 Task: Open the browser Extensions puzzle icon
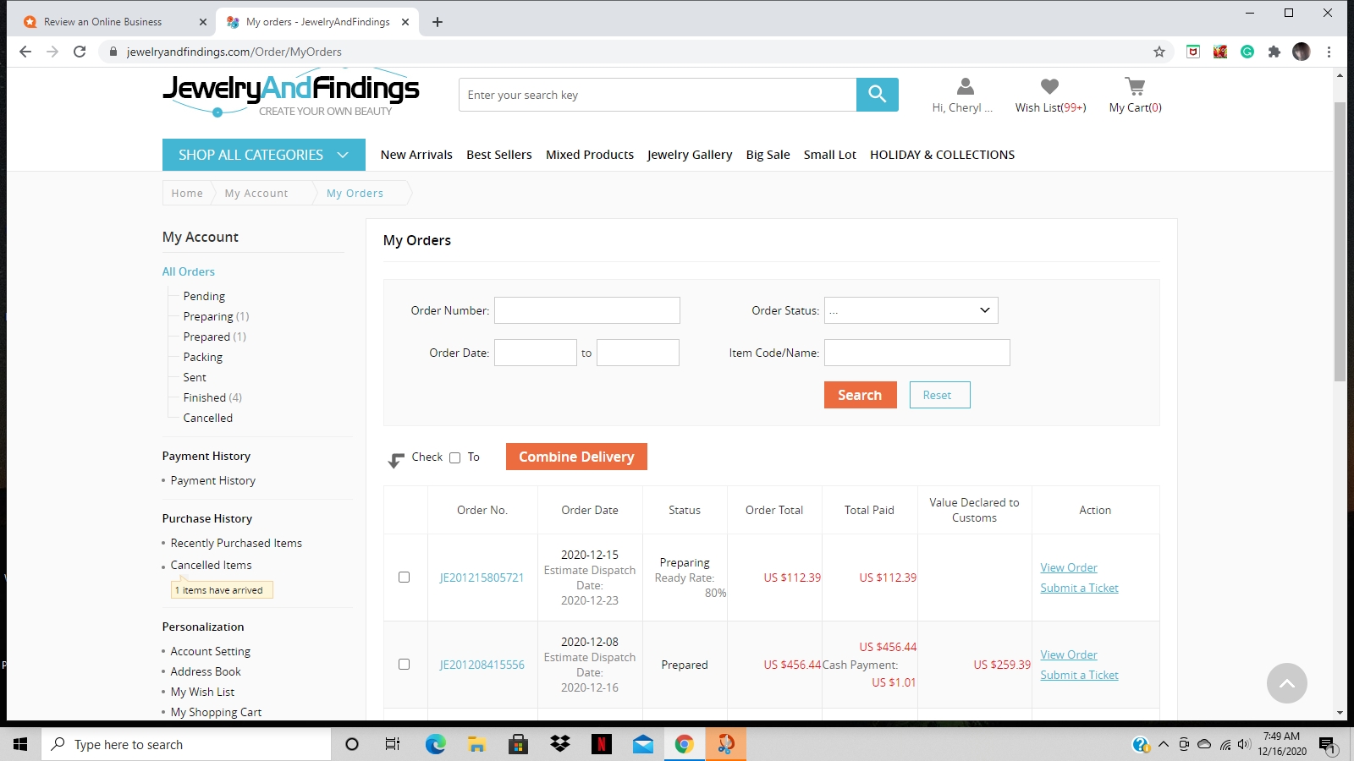tap(1274, 52)
